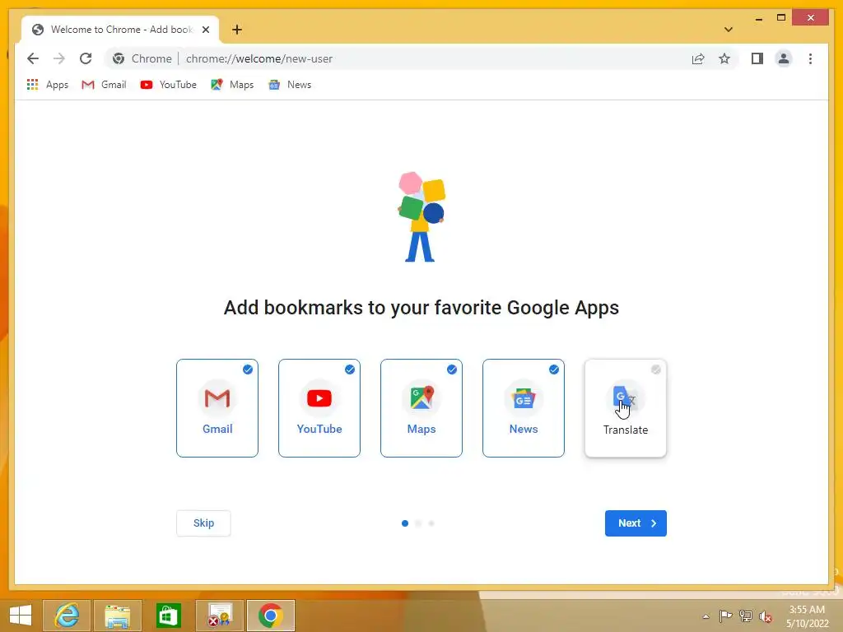Minimize the Chrome window
The height and width of the screenshot is (632, 843).
coord(758,18)
